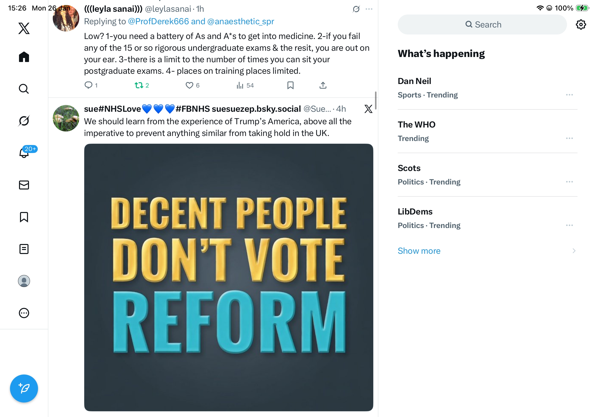Open trends settings gear icon

point(580,25)
